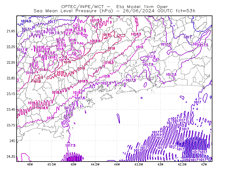Image resolution: width=229 pixels, height=177 pixels.
Task: Click the 42W longitude axis label
Action: coord(204,164)
